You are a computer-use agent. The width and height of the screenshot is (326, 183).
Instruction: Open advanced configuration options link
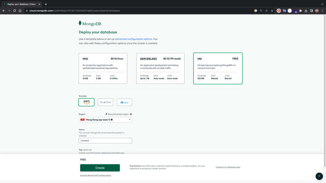tap(133, 39)
